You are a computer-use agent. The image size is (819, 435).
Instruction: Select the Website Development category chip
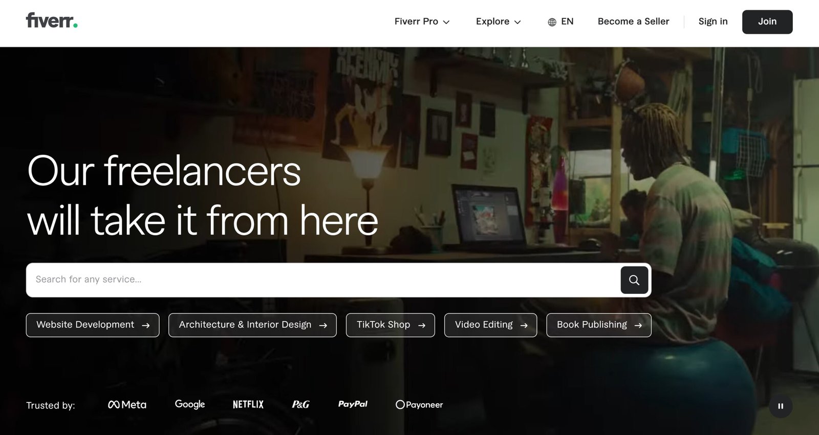pyautogui.click(x=93, y=325)
